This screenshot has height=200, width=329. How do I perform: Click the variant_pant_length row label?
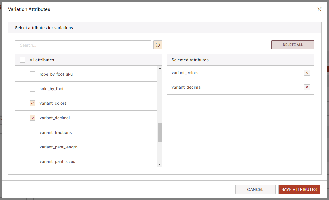pos(59,147)
